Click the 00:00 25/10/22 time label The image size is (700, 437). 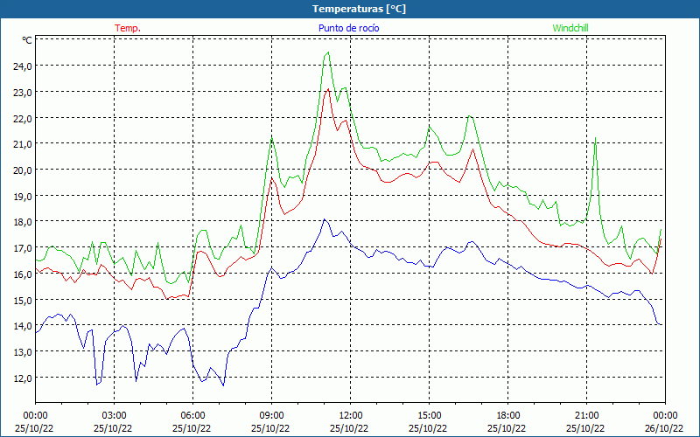[34, 422]
